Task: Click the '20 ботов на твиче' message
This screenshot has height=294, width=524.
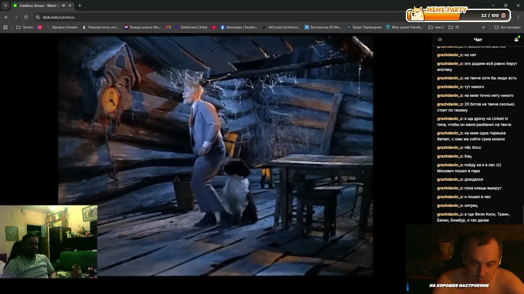Action: [476, 107]
